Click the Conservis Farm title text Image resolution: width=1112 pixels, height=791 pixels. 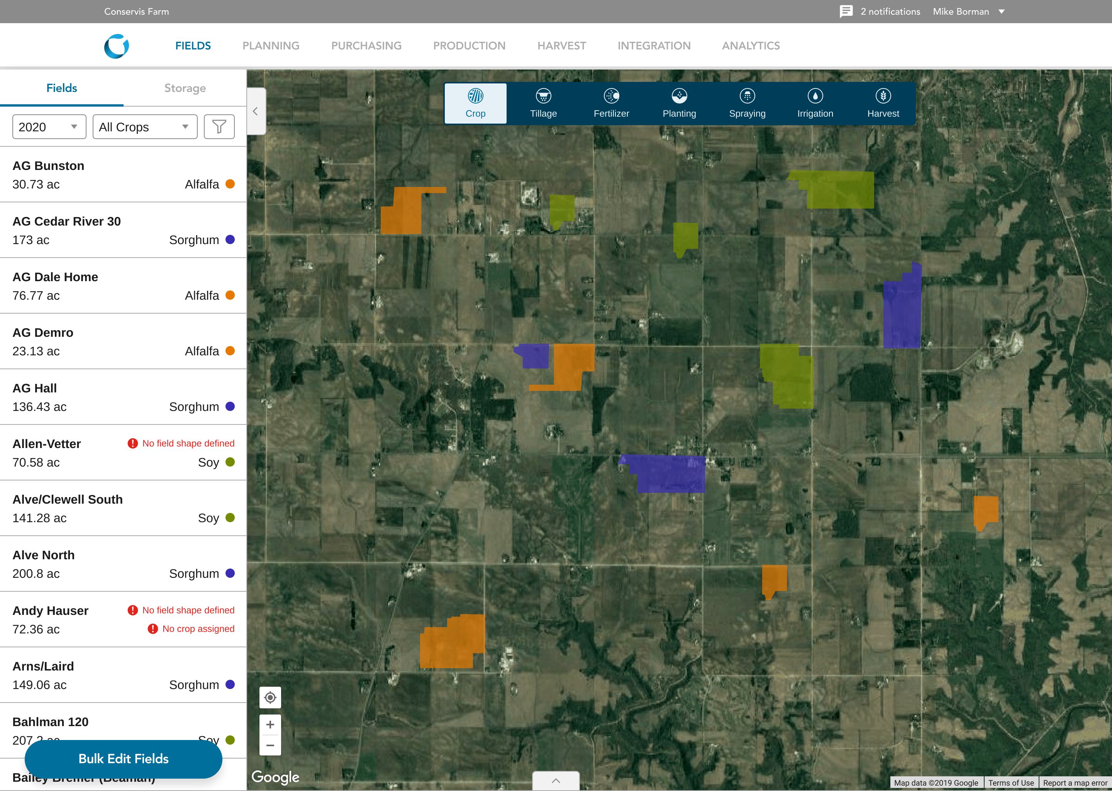point(136,11)
